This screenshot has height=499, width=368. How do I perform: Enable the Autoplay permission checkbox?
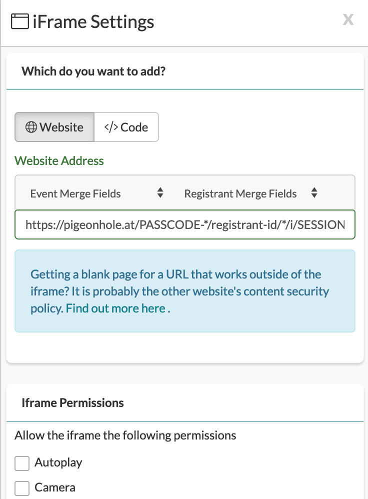click(22, 463)
